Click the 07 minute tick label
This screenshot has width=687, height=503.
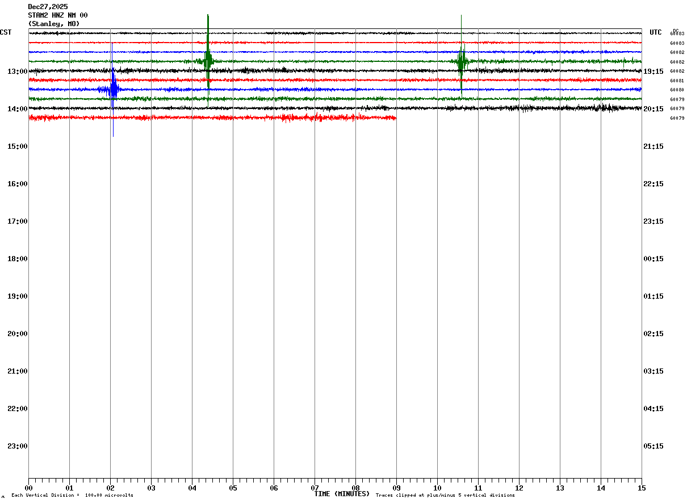(x=315, y=488)
